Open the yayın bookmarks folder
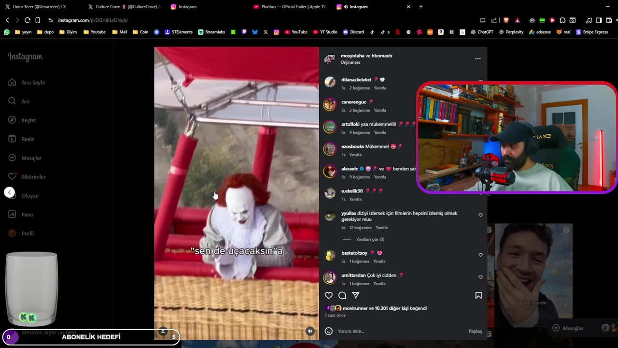This screenshot has width=618, height=348. pos(23,32)
